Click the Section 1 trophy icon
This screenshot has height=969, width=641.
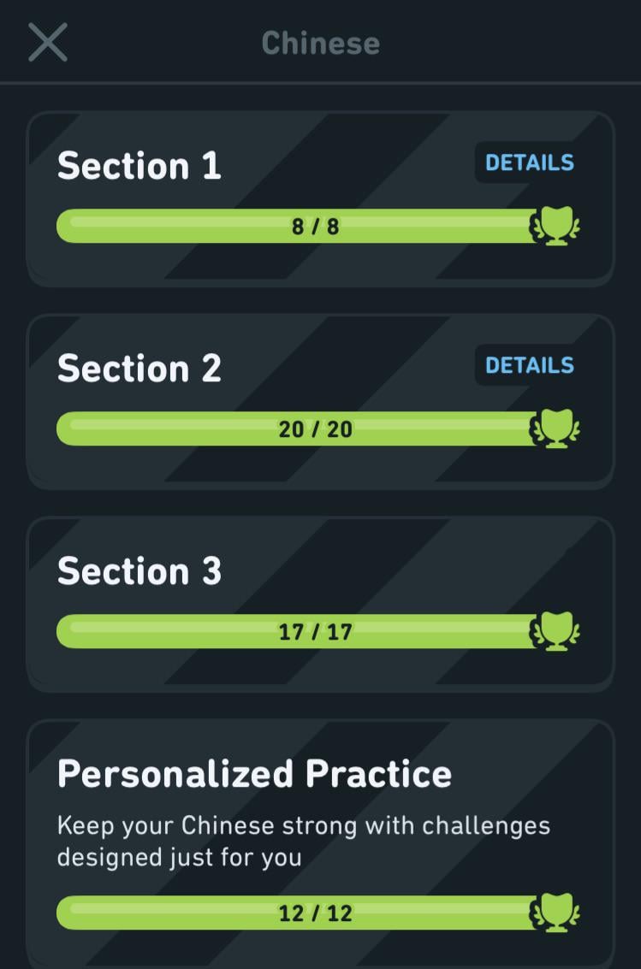[556, 227]
